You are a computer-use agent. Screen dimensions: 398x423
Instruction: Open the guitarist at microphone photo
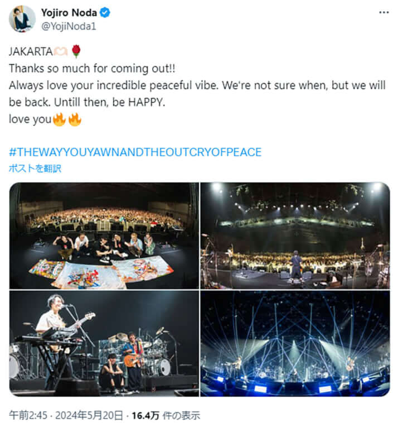104,343
